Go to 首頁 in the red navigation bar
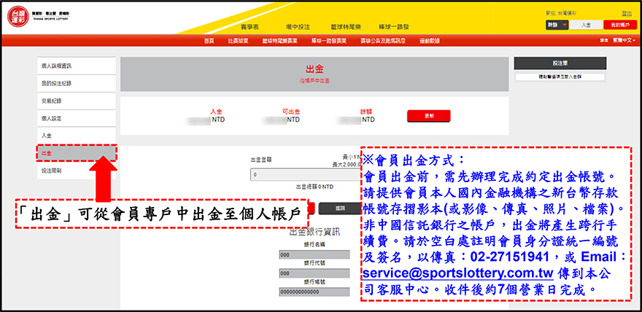 (209, 41)
